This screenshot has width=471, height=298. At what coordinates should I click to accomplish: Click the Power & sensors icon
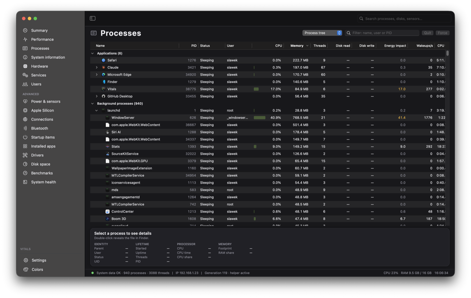[25, 101]
